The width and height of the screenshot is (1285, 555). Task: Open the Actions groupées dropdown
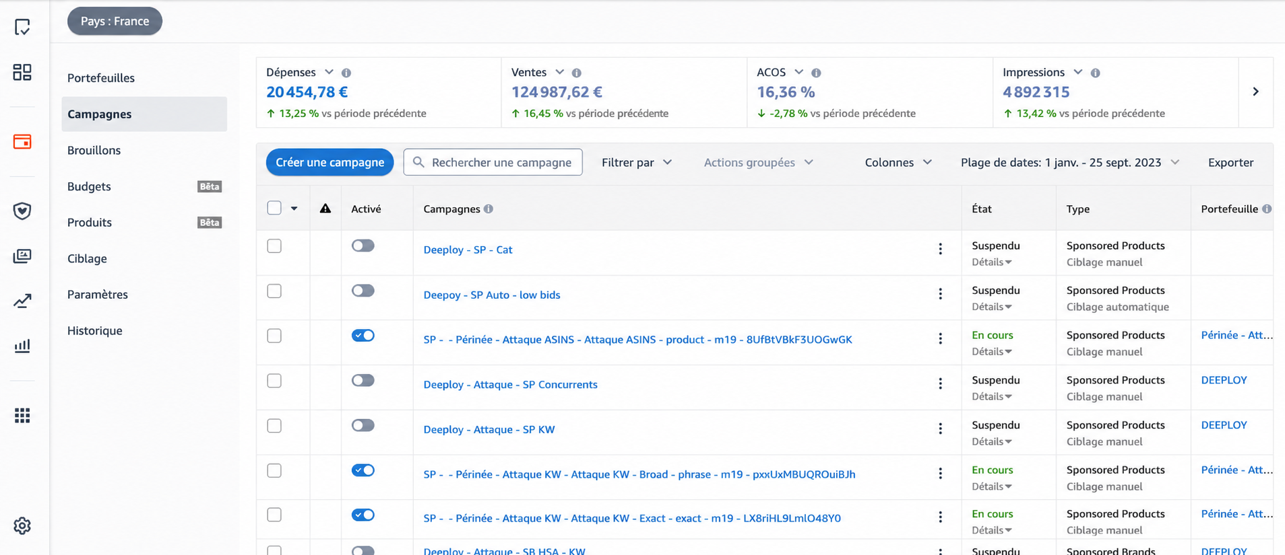[x=759, y=162]
